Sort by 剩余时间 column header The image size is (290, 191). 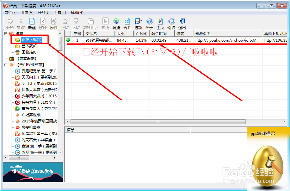click(162, 34)
